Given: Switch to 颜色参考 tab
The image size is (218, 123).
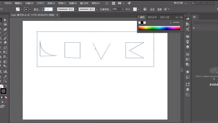Looking at the screenshot, I should 152,17.
